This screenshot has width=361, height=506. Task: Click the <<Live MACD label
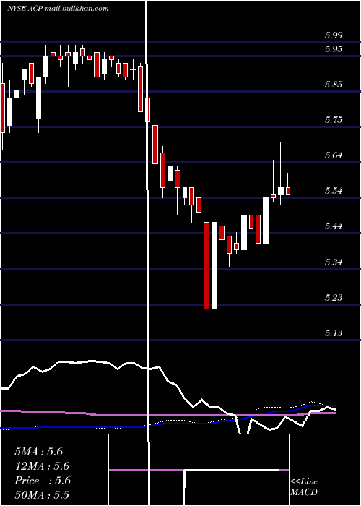[x=304, y=486]
